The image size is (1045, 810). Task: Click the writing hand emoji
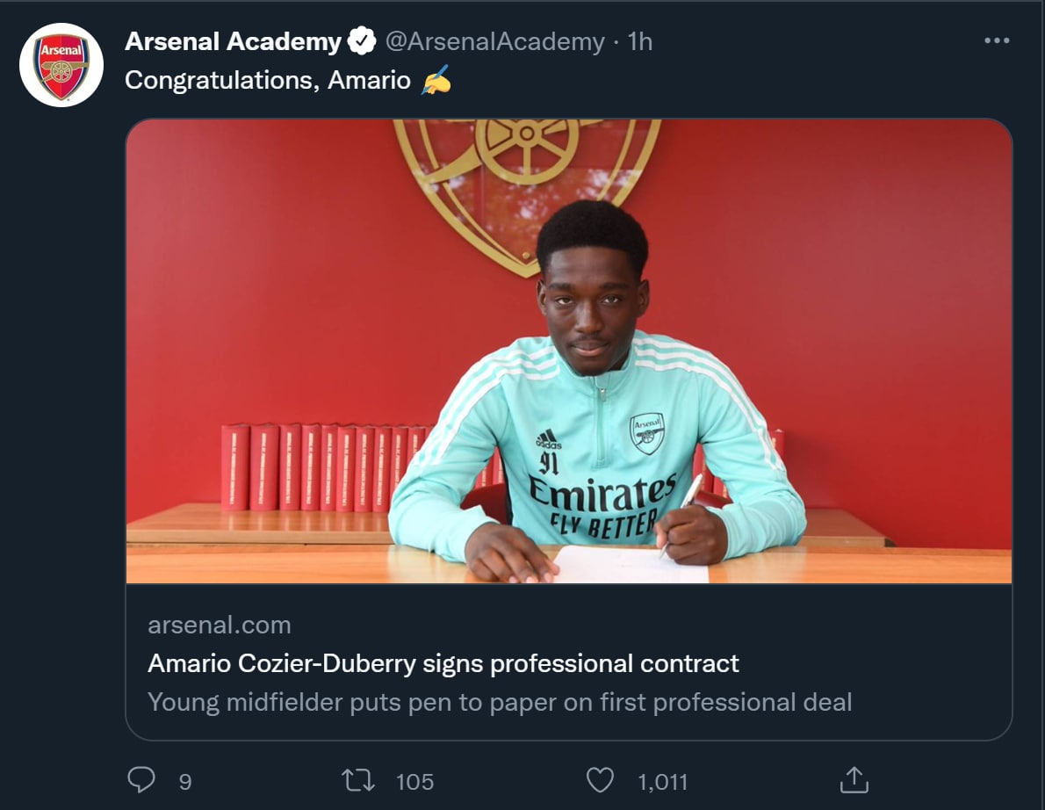click(x=436, y=80)
